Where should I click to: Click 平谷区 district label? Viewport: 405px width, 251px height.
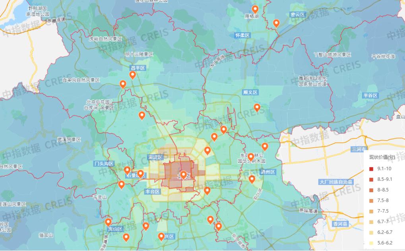(x=371, y=96)
